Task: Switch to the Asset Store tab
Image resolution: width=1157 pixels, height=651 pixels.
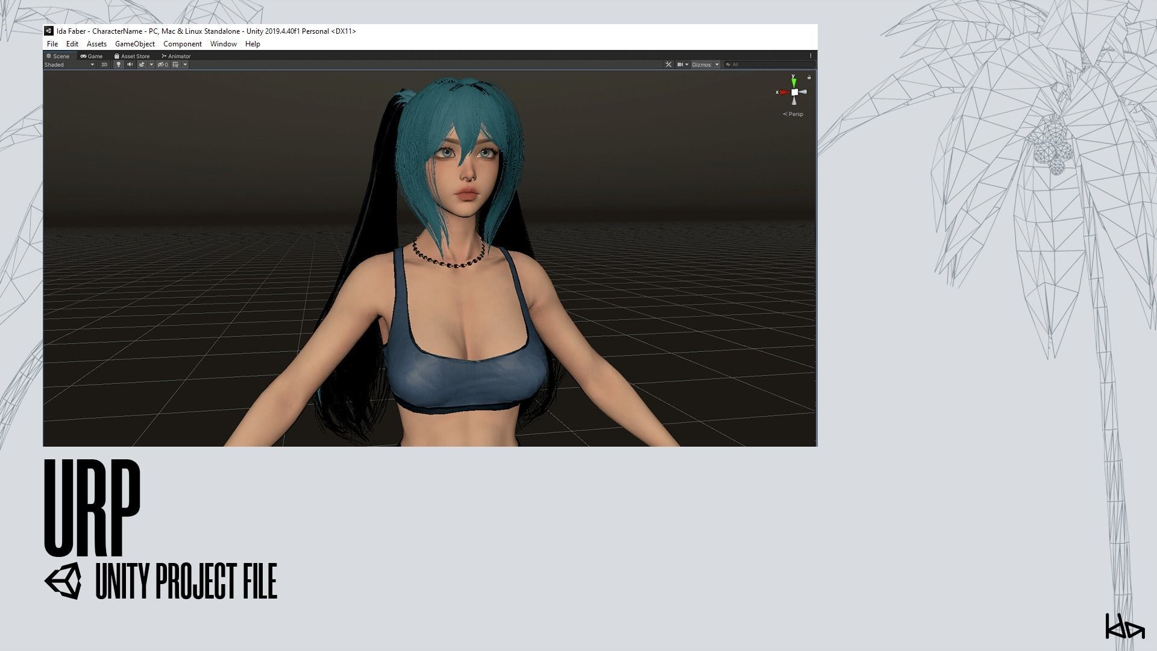Action: pyautogui.click(x=132, y=56)
